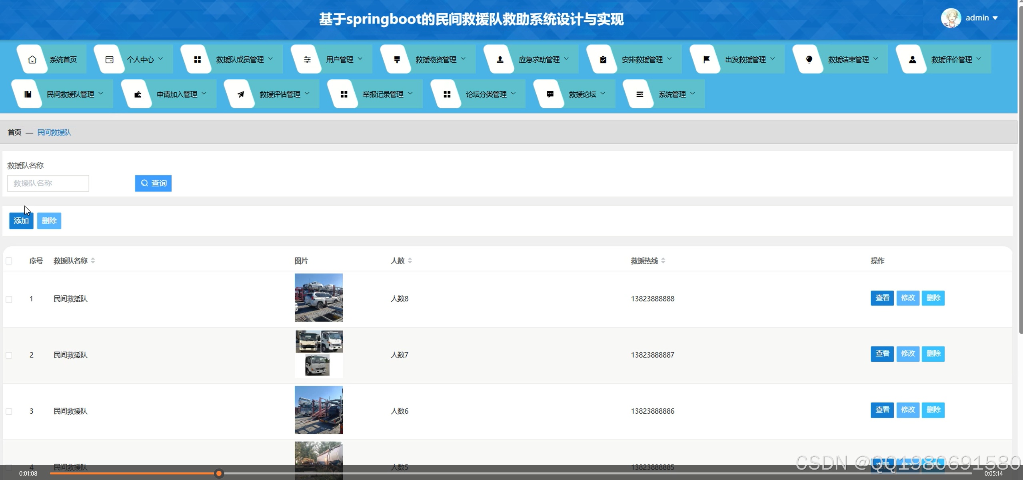The image size is (1023, 480).
Task: Open the 举报记录管理 menu
Action: [383, 94]
